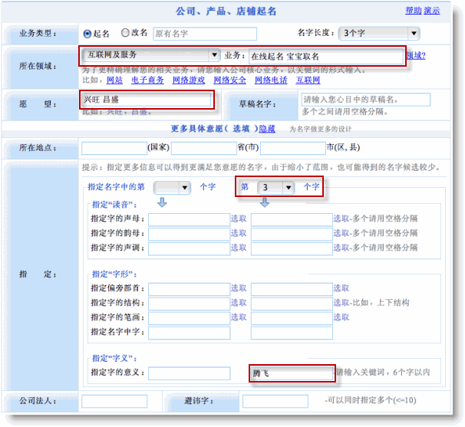Click the 避讳字 input field

(275, 401)
